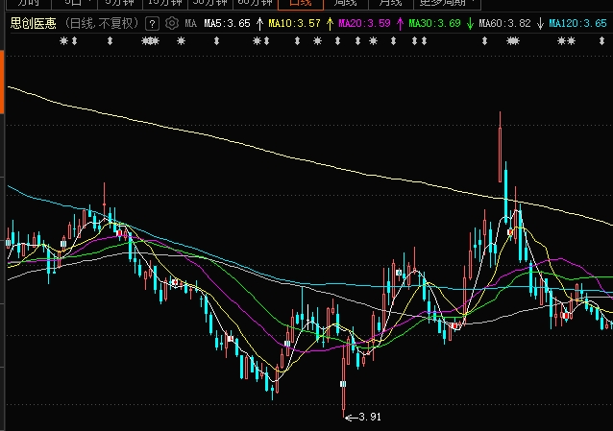Open the 5日 period dropdown
Viewport: 613px width, 431px height.
(74, 3)
